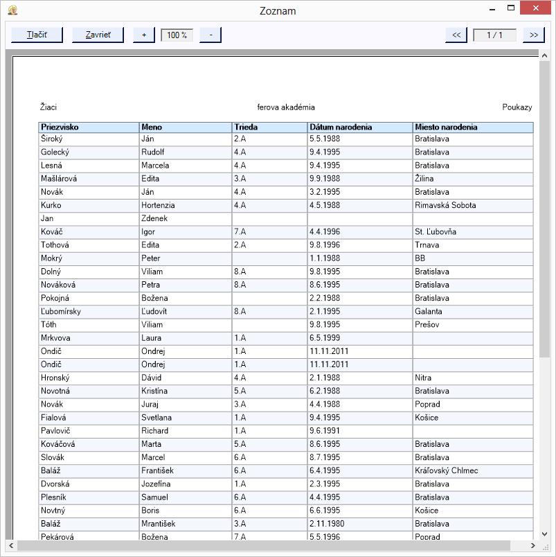This screenshot has width=556, height=557.
Task: Click the vertical scrollbar down arrow
Action: (544, 534)
